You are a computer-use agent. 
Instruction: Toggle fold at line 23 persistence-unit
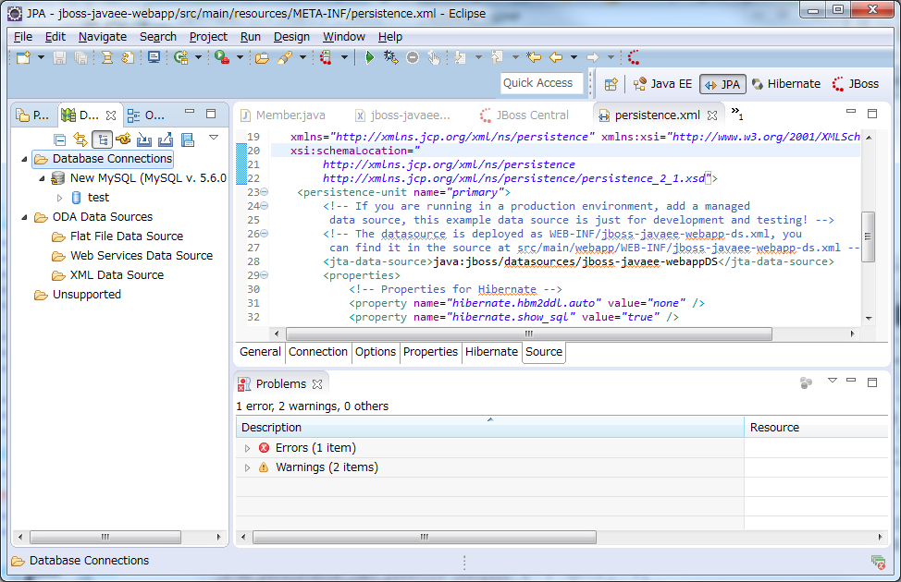click(x=265, y=192)
